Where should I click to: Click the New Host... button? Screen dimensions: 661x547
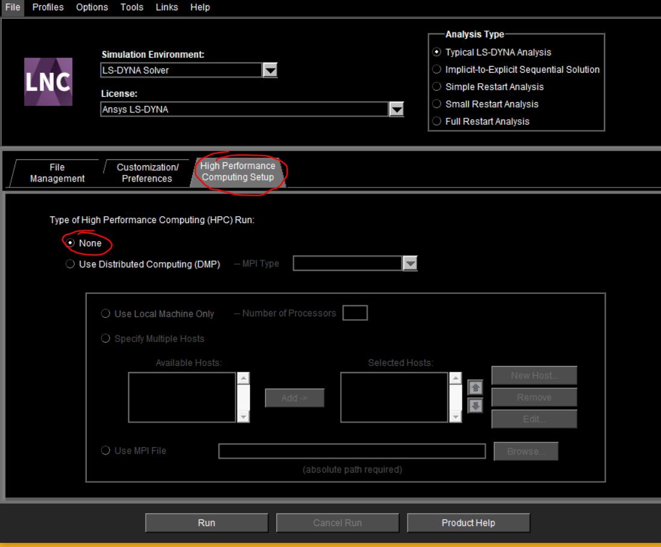point(534,375)
